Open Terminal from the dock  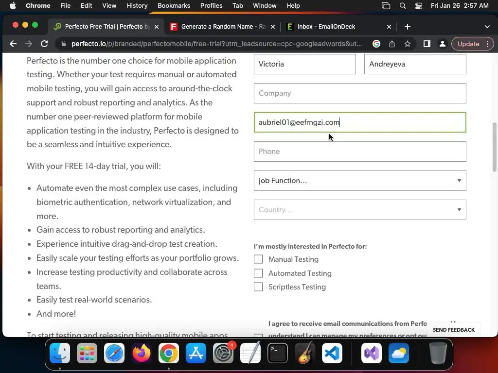pyautogui.click(x=278, y=353)
